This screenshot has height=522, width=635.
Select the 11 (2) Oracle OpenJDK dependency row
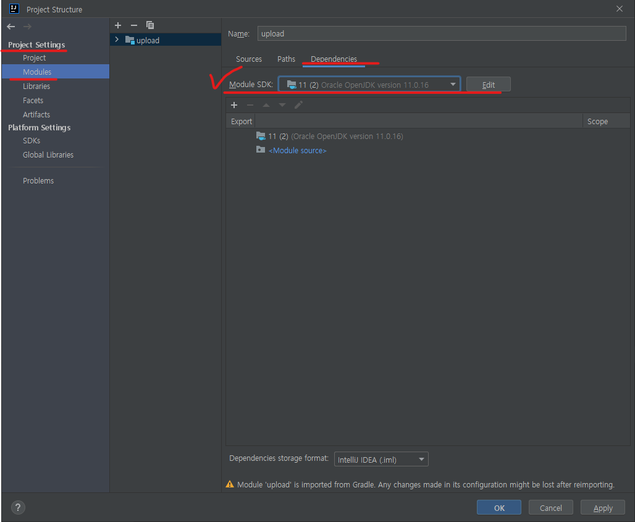click(x=427, y=136)
